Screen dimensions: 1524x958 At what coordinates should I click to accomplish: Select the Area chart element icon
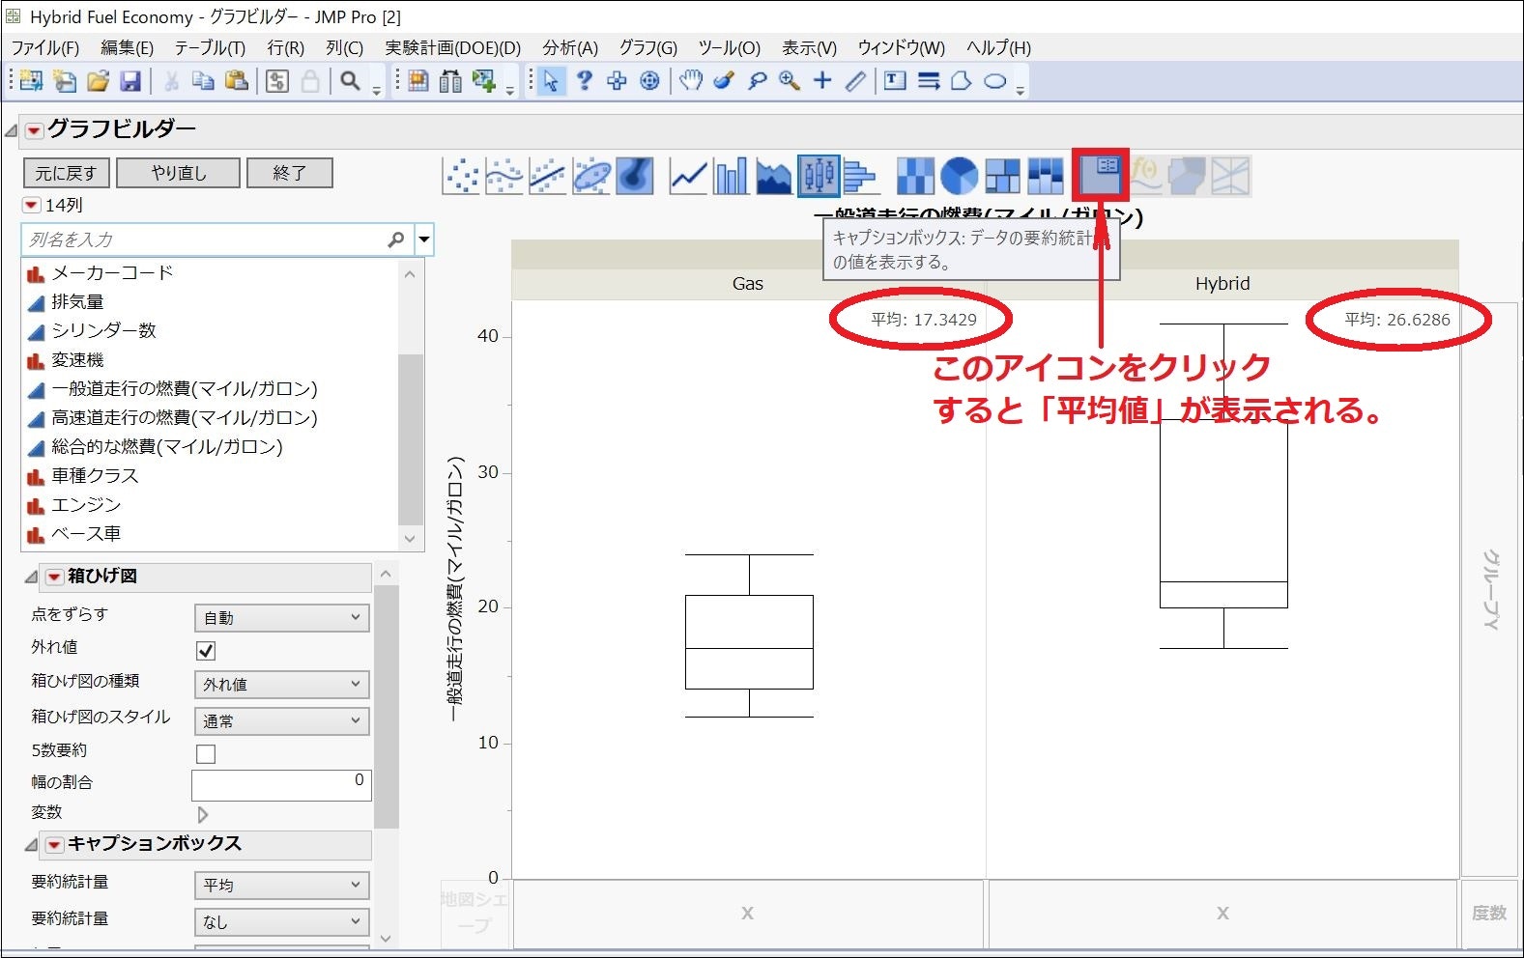tap(773, 177)
